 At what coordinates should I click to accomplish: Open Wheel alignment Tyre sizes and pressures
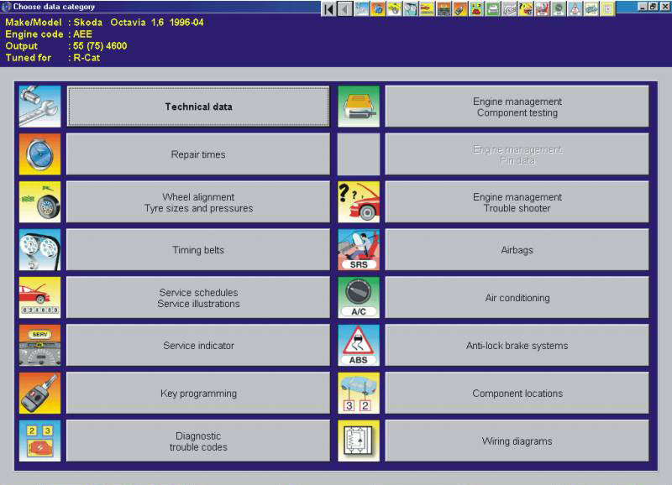pos(198,202)
